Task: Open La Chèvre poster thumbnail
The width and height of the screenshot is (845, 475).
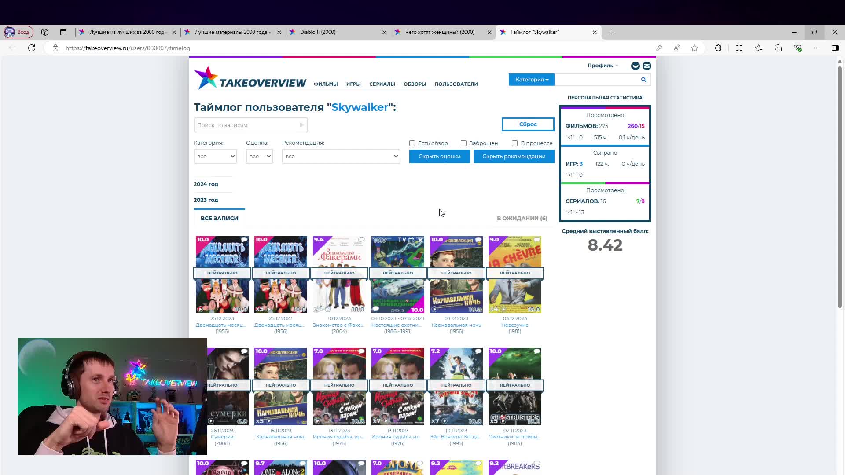Action: click(515, 275)
